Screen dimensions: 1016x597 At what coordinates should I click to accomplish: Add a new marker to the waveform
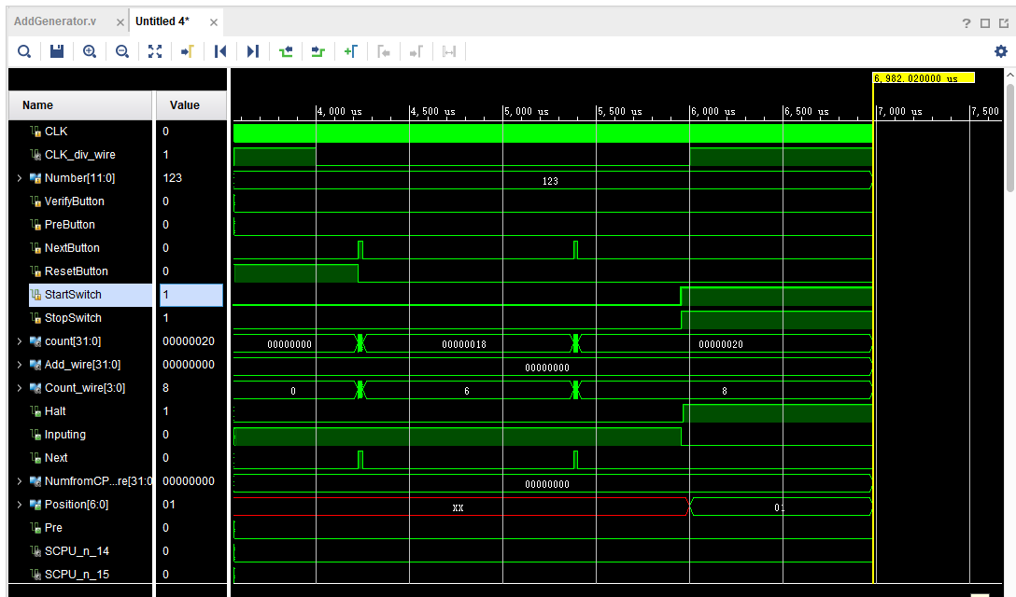click(351, 51)
